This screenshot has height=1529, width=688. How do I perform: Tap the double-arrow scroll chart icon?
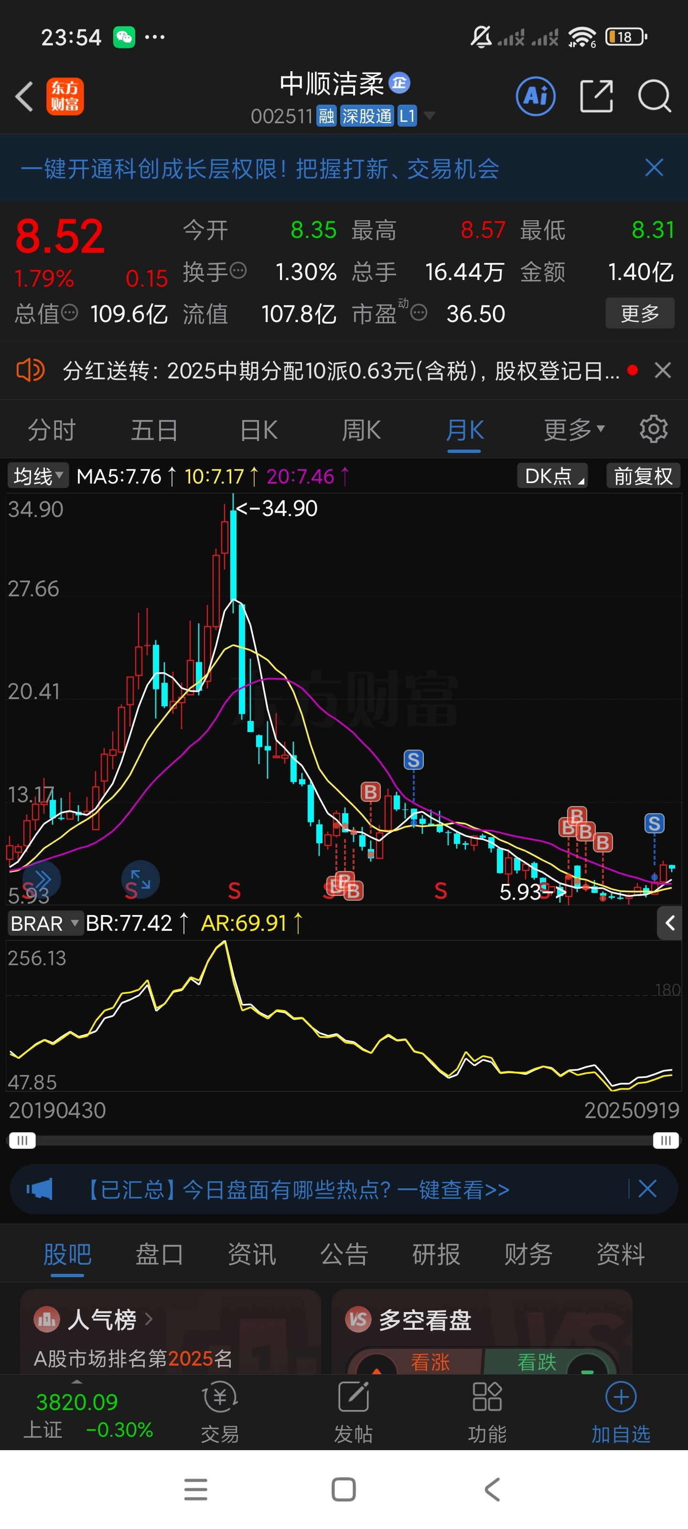coord(42,879)
